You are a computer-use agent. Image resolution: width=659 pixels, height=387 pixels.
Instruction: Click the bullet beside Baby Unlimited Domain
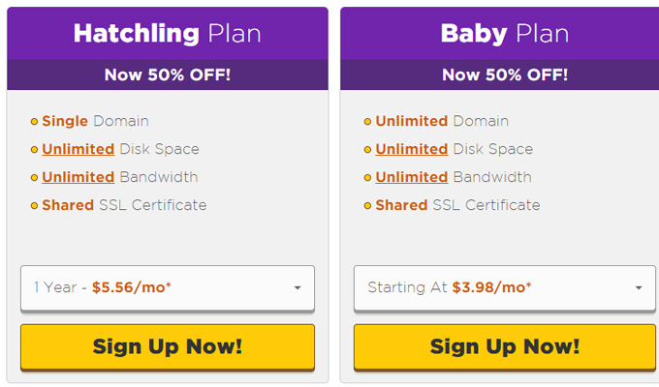click(x=367, y=122)
